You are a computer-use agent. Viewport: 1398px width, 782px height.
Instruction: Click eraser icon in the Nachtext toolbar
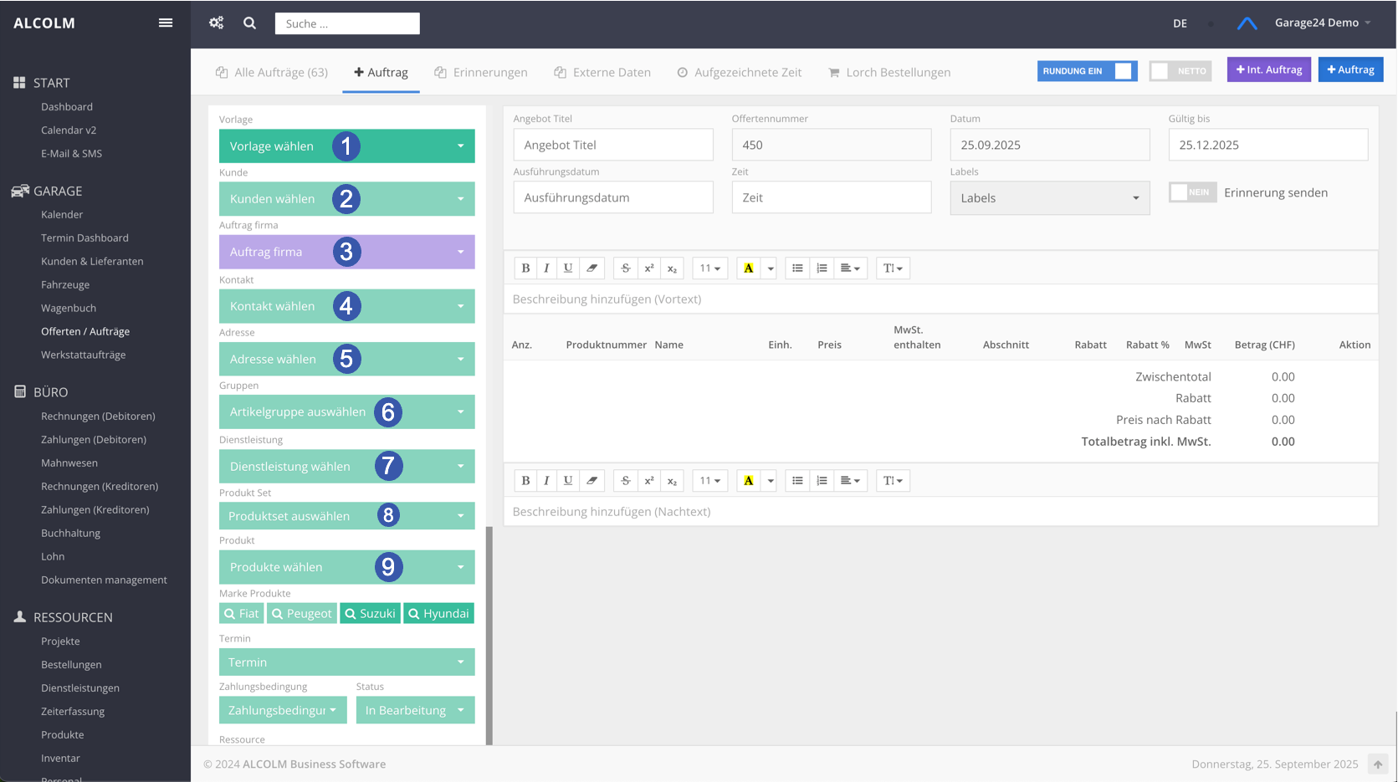coord(591,481)
